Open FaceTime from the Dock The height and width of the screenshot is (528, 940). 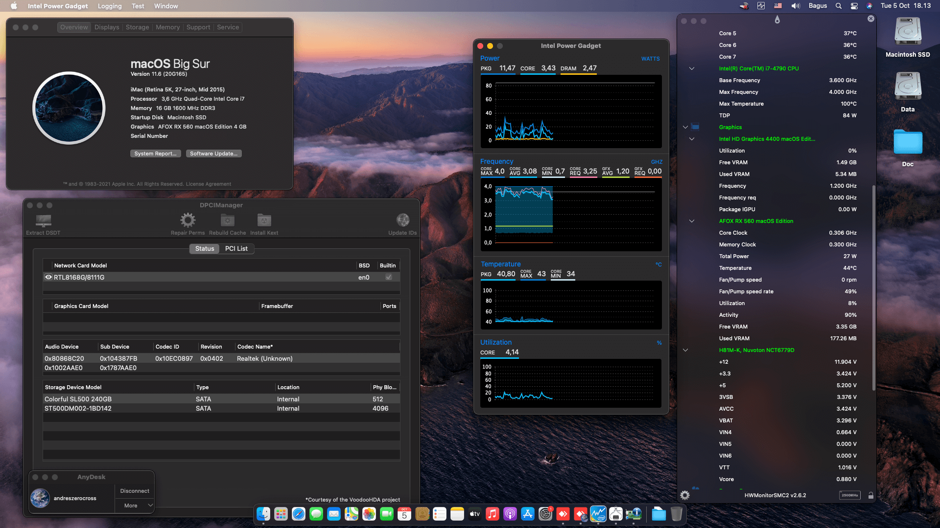point(387,514)
